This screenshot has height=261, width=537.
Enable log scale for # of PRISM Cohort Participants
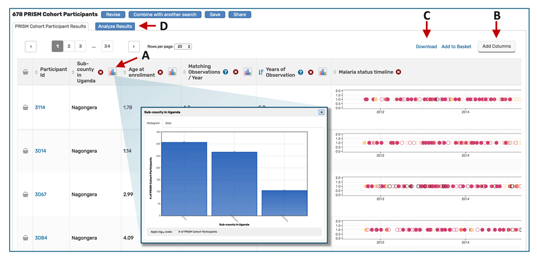click(x=176, y=232)
